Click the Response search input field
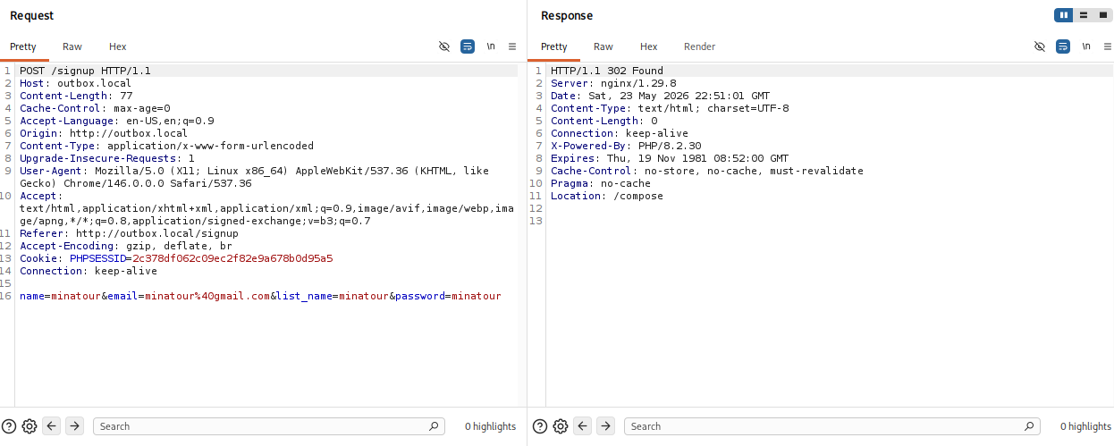Image resolution: width=1114 pixels, height=446 pixels. (x=831, y=426)
